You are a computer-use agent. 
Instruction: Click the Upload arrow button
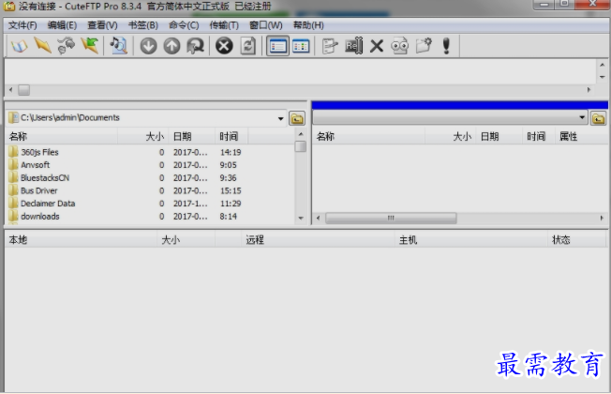[171, 46]
